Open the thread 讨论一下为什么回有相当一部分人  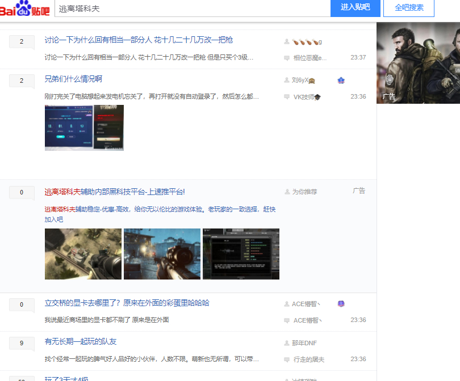(x=139, y=40)
